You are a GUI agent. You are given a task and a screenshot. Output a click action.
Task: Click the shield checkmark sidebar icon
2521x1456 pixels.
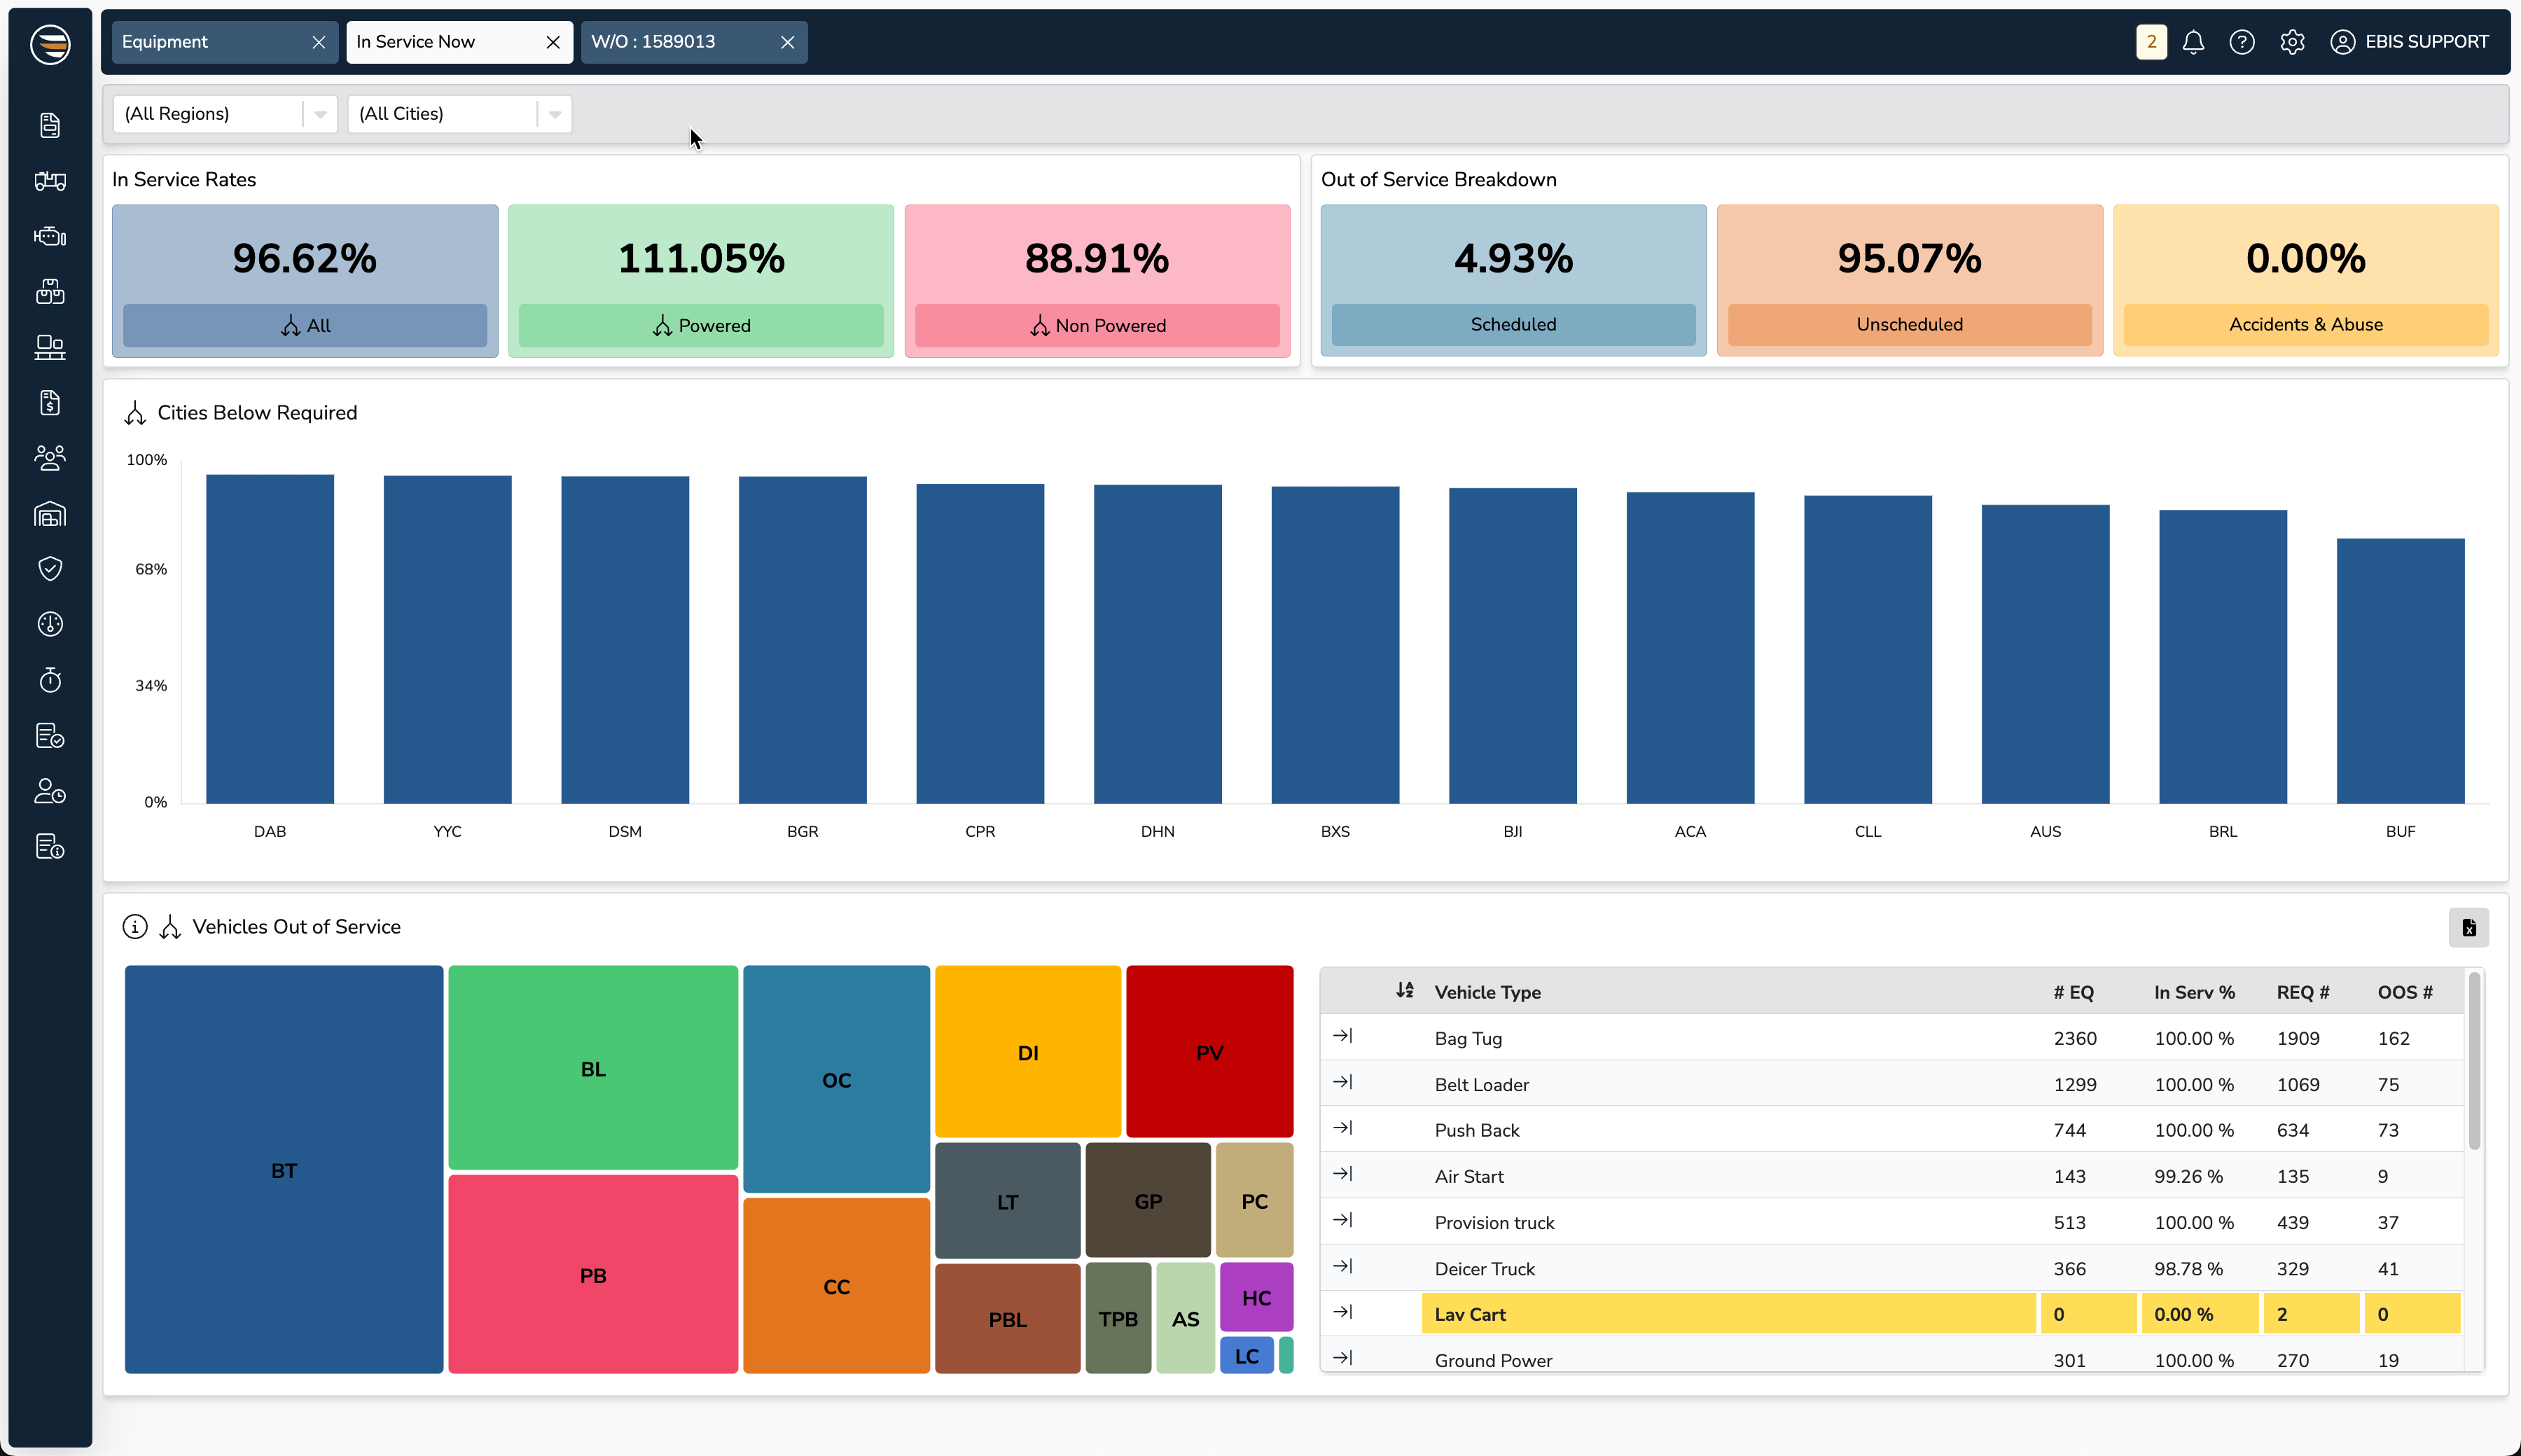point(50,569)
